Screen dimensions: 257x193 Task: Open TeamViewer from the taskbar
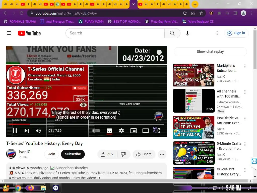tap(56, 188)
